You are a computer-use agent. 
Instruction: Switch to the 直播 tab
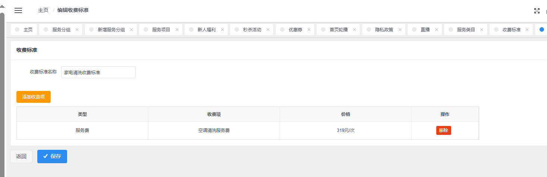pyautogui.click(x=425, y=30)
